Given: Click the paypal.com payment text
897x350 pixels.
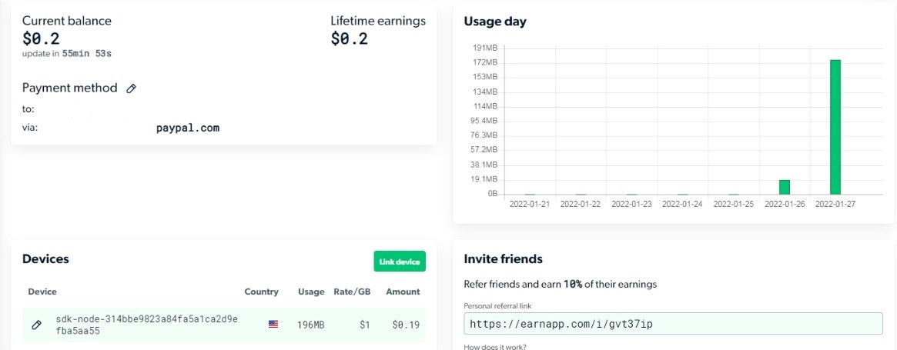Looking at the screenshot, I should pos(188,128).
